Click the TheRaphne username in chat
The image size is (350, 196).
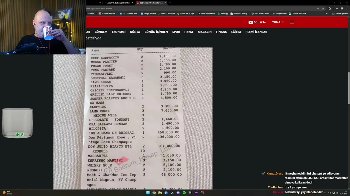pyautogui.click(x=276, y=187)
